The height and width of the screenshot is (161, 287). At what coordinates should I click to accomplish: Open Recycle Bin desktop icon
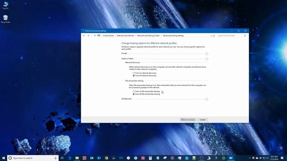pyautogui.click(x=5, y=19)
